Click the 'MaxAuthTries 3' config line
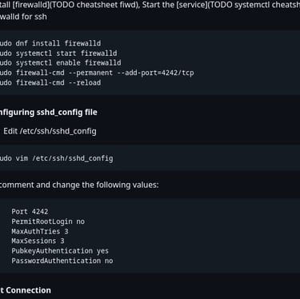This screenshot has width=300, height=299. pyautogui.click(x=40, y=231)
